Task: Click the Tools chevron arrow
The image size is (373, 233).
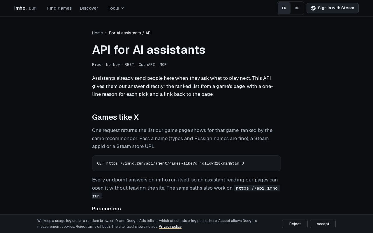Action: point(122,8)
